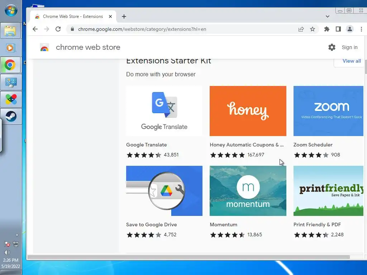
Task: Open web store settings gear
Action: pyautogui.click(x=332, y=47)
